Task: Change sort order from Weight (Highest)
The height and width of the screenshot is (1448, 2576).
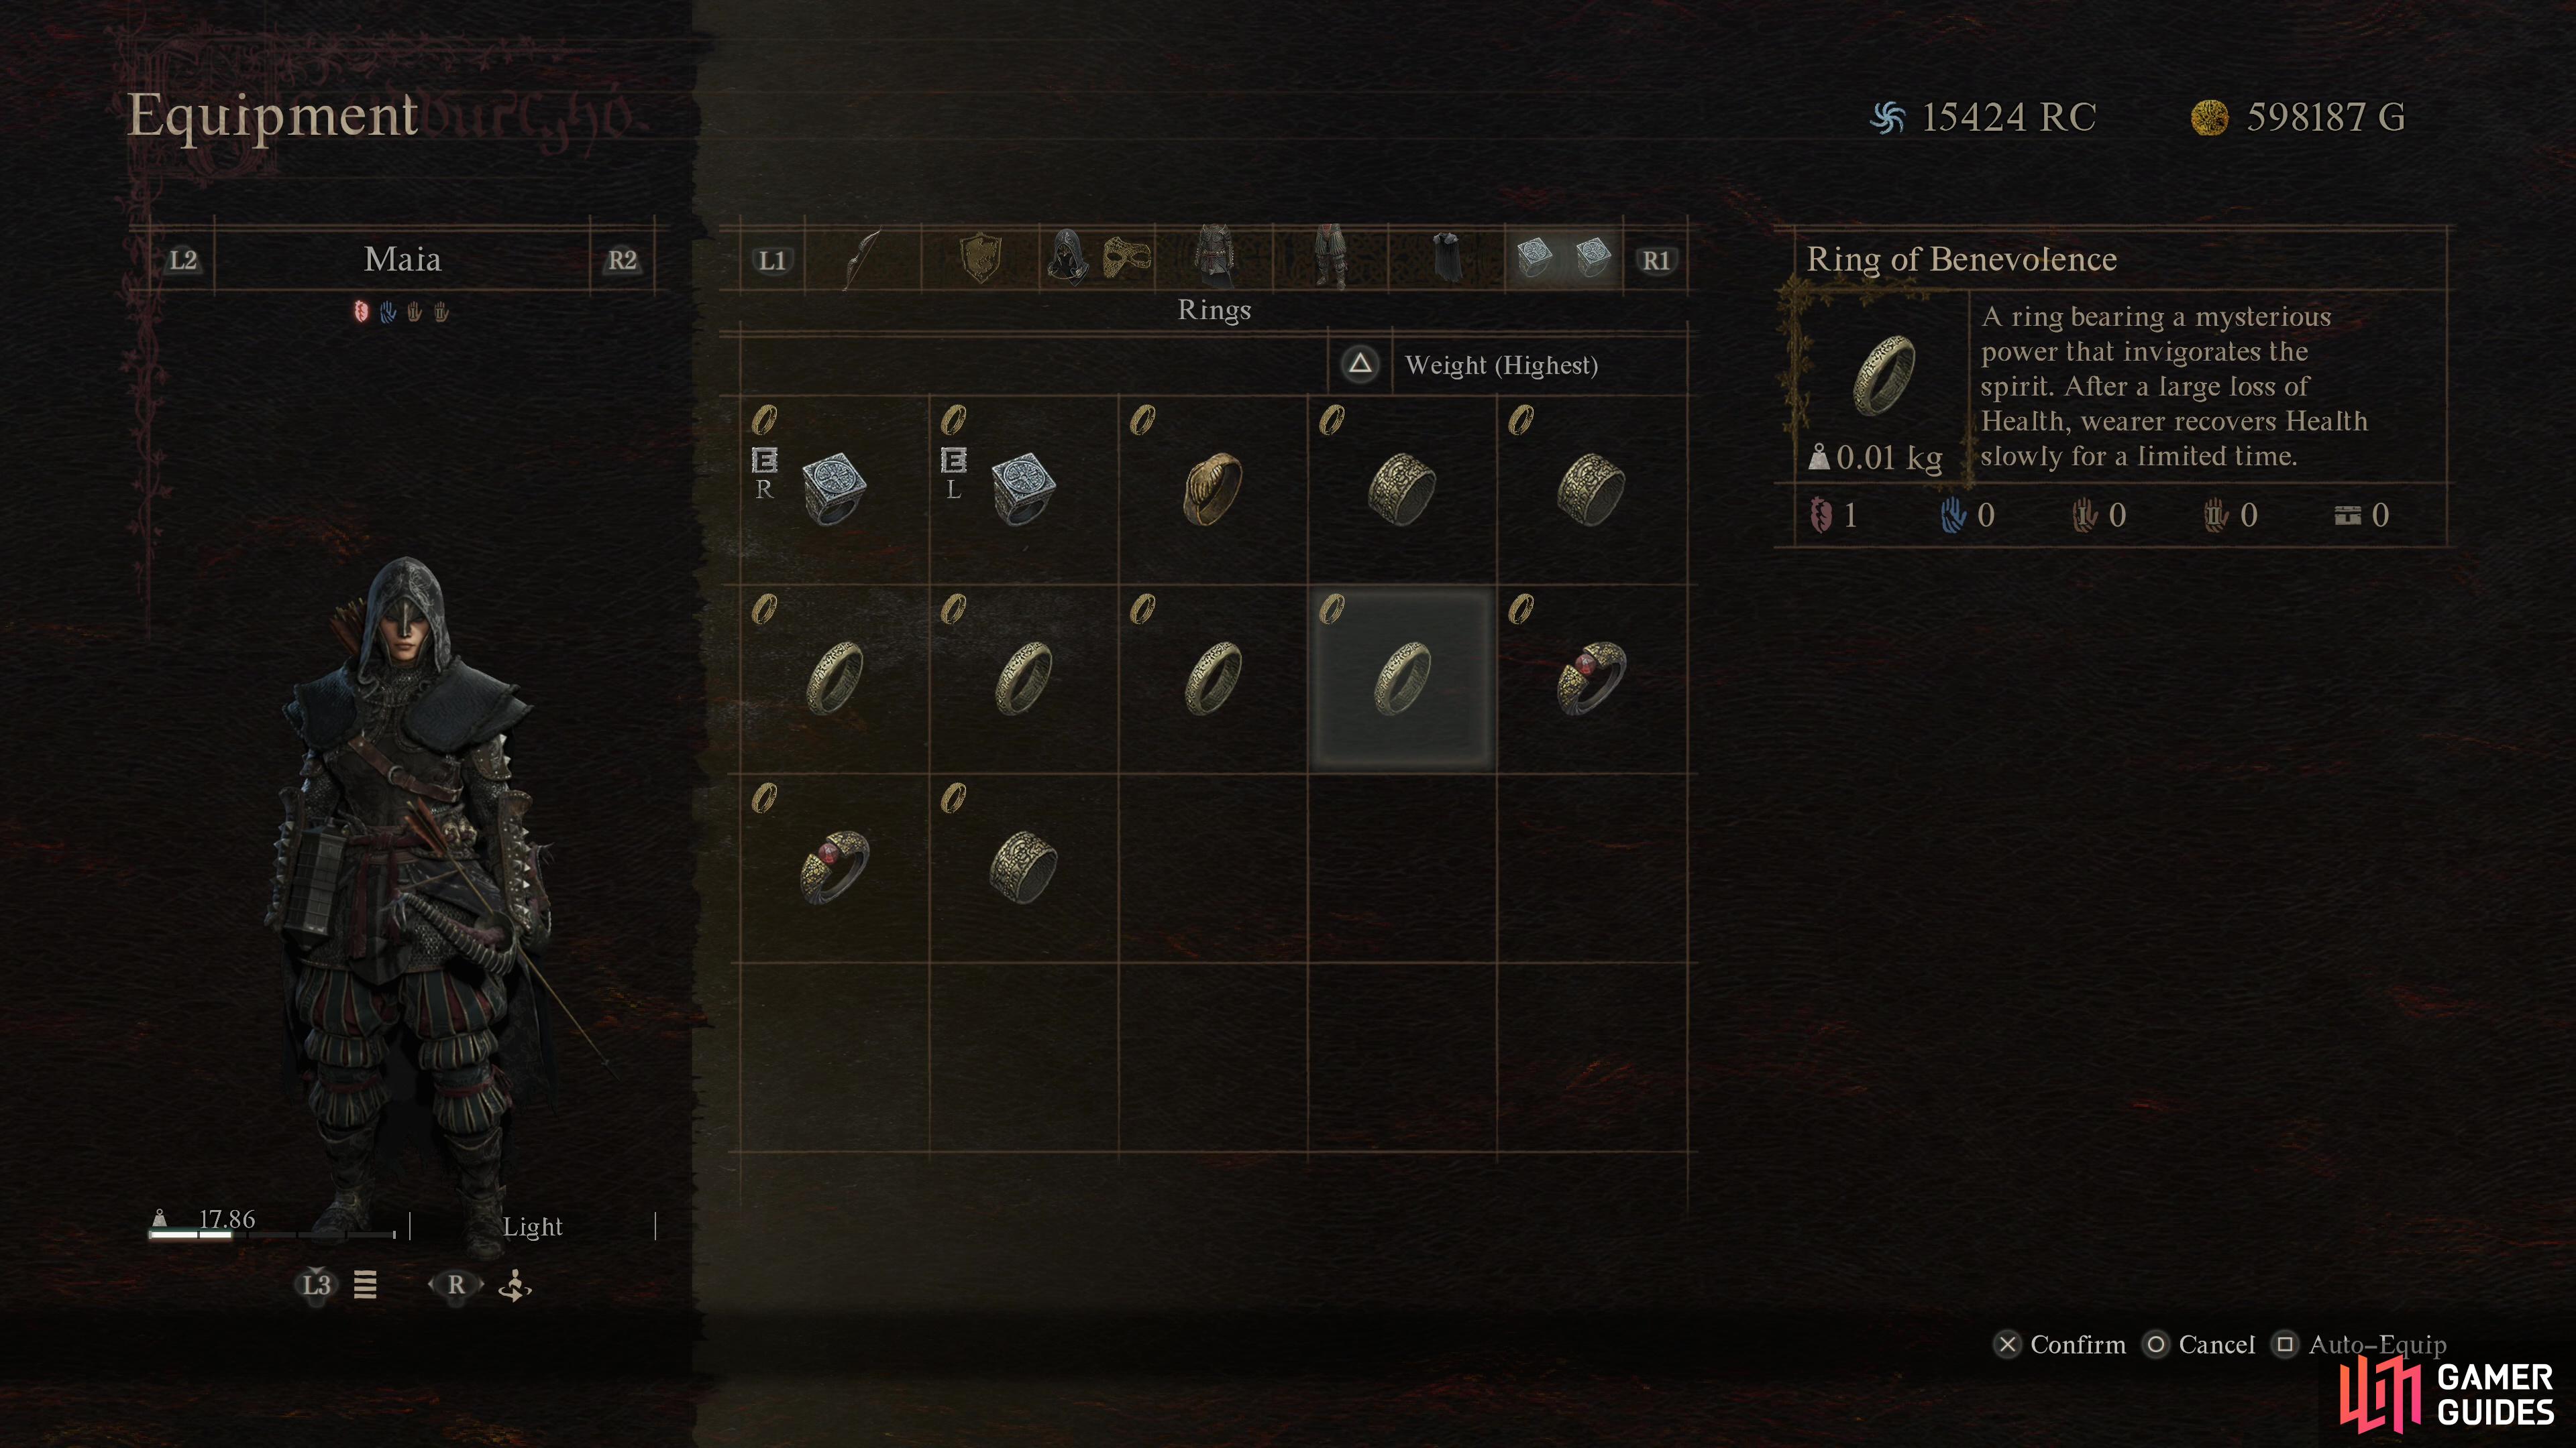Action: [1501, 365]
